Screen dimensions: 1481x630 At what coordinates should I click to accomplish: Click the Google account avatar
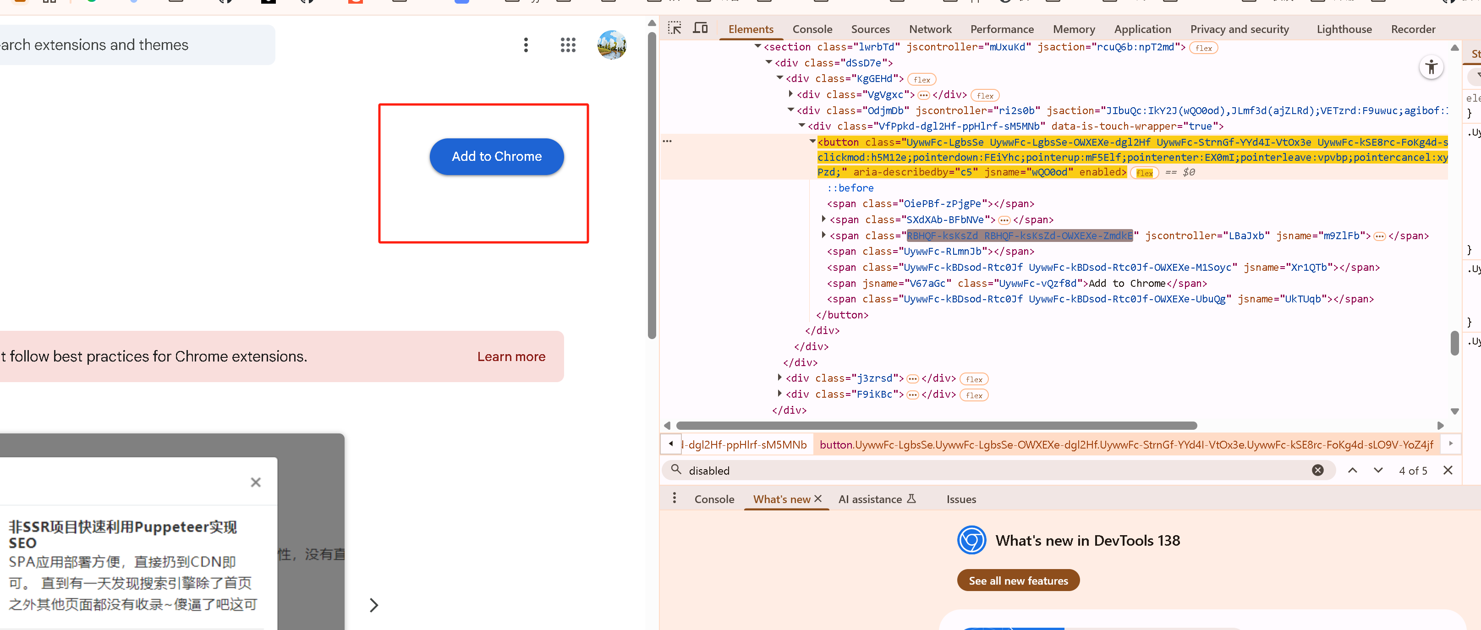[x=612, y=45]
